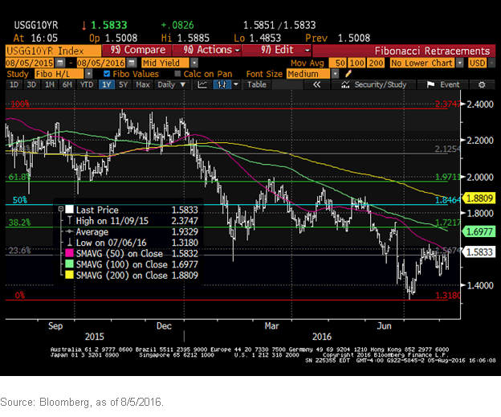Select YTD time range
501x417 pixels.
pos(87,84)
